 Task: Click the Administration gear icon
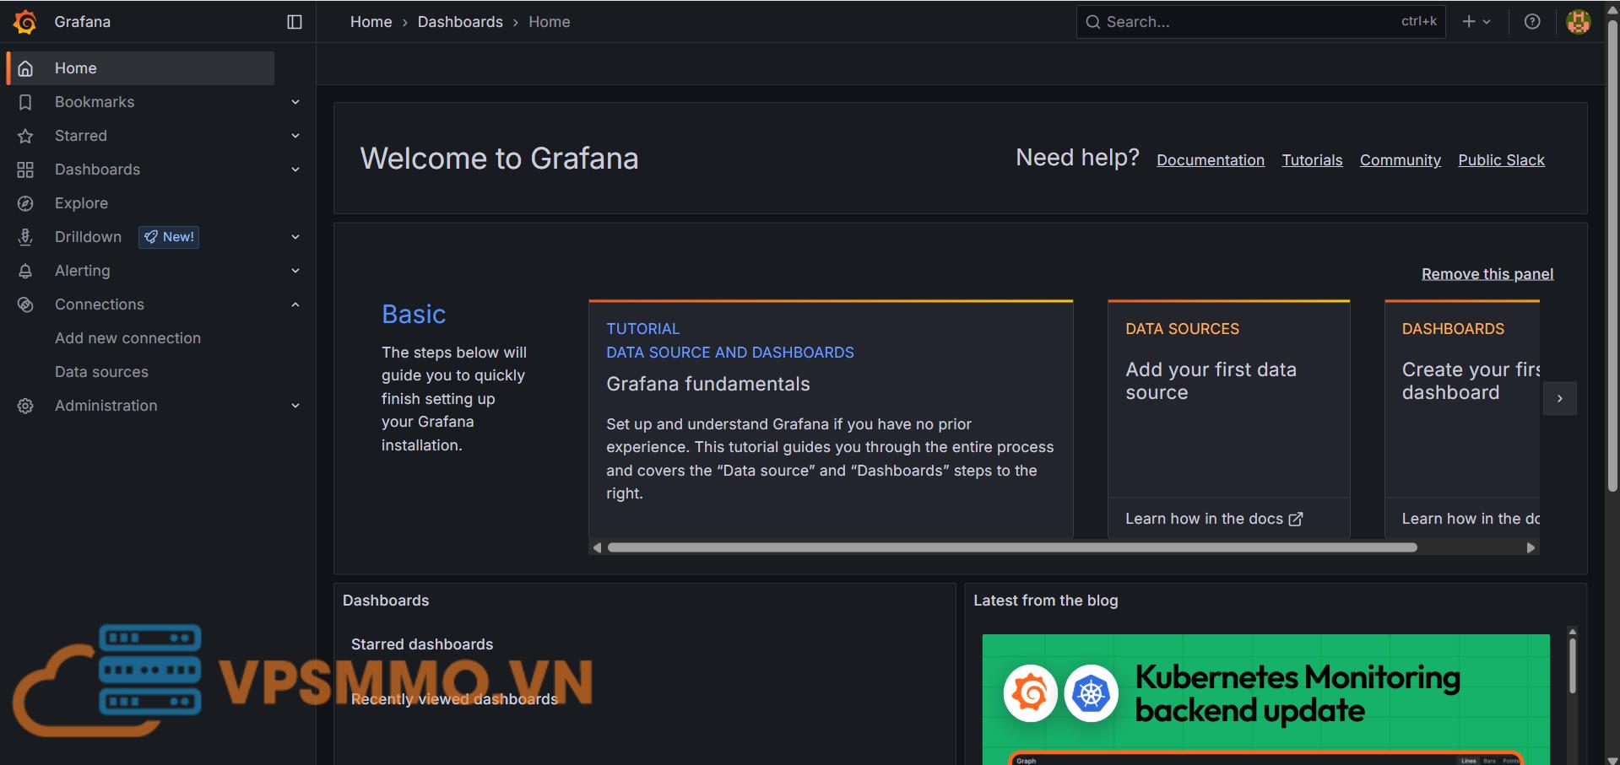tap(25, 406)
